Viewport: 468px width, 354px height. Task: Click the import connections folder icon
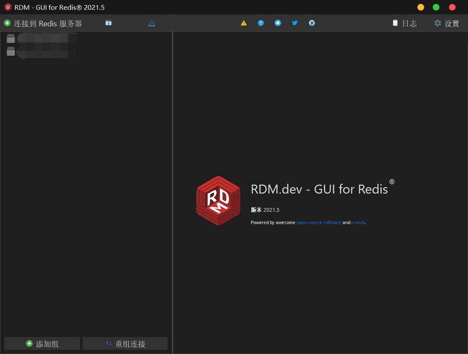[108, 23]
